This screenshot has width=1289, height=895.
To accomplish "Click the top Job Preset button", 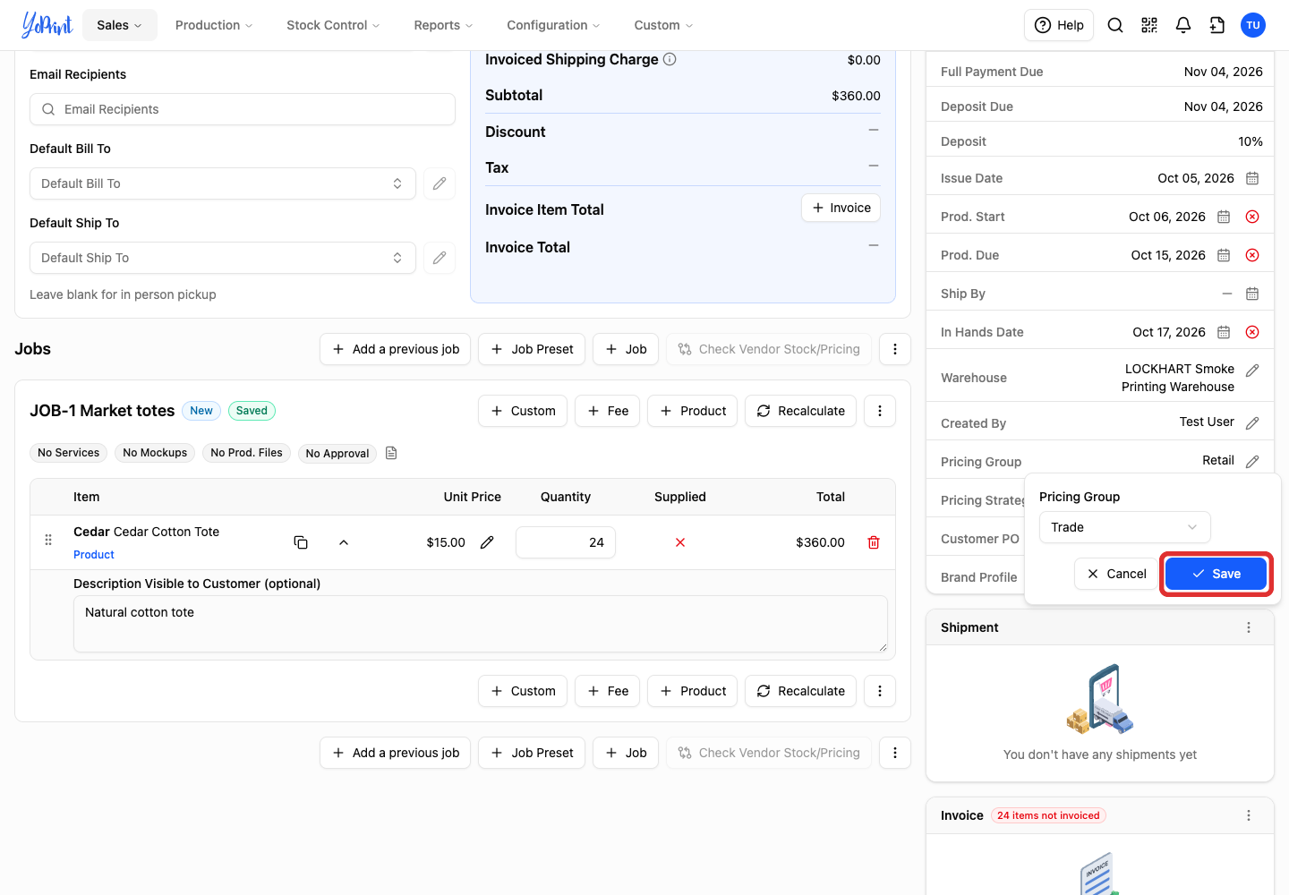I will tap(532, 349).
